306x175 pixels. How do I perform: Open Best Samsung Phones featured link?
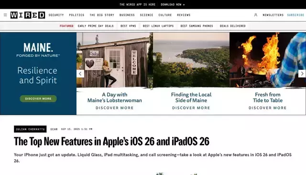197,26
